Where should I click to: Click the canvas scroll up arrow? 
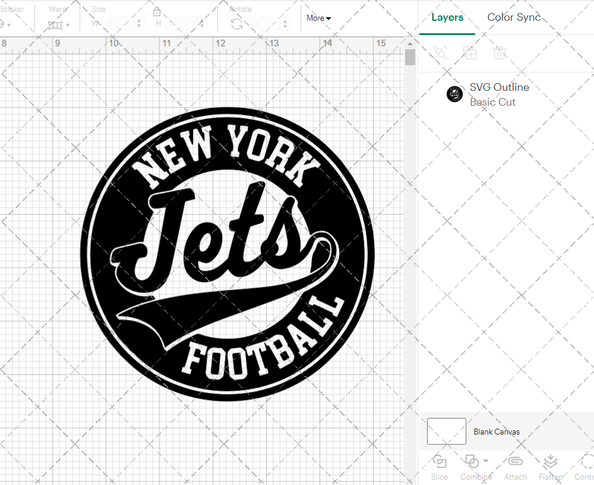pos(410,43)
